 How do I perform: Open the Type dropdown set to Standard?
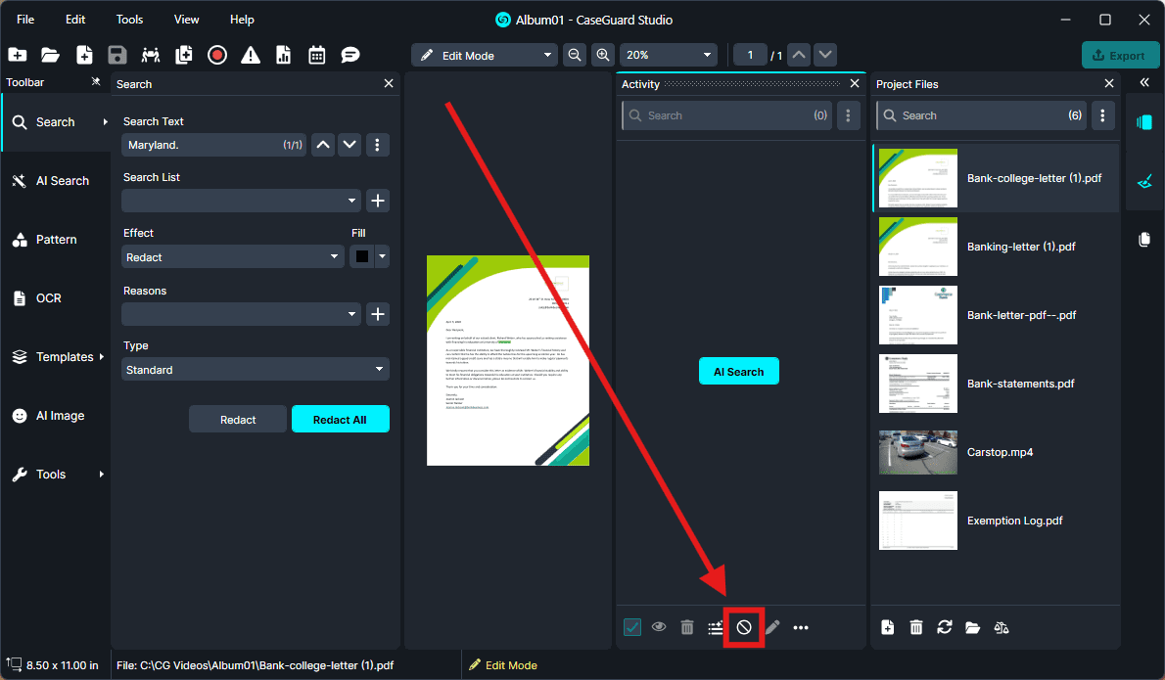coord(256,370)
